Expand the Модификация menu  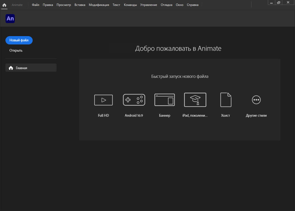click(99, 5)
